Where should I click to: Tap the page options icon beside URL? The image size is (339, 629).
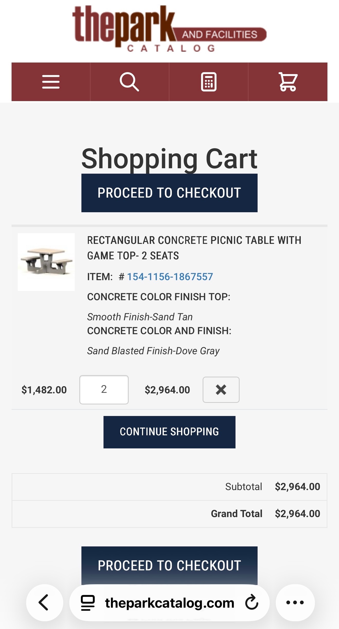click(x=88, y=602)
